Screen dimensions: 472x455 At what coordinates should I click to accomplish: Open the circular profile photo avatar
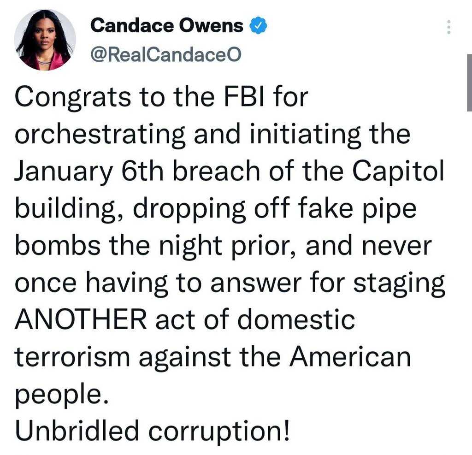[45, 40]
